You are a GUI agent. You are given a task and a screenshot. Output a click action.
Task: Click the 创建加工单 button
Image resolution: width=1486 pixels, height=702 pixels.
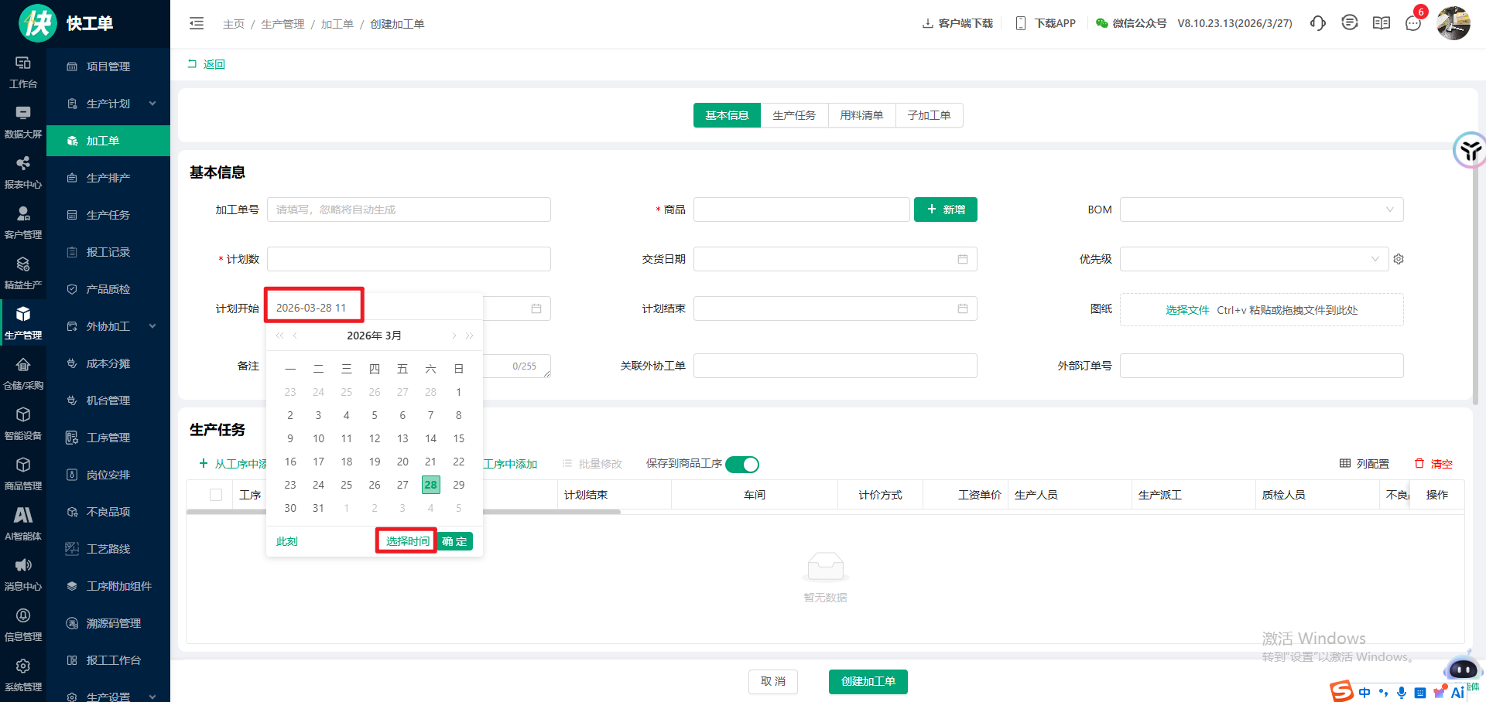(x=868, y=681)
